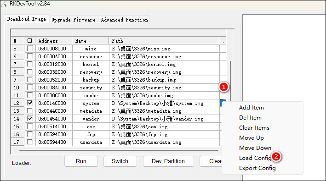Click path E:\桌面\3326\userdata.img

click(147, 142)
